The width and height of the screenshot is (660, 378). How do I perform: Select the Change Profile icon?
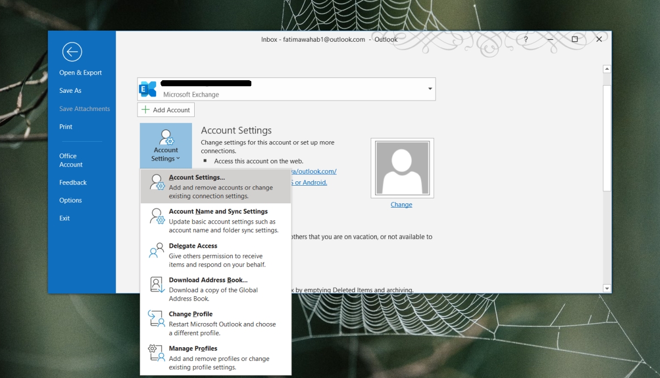pos(155,319)
